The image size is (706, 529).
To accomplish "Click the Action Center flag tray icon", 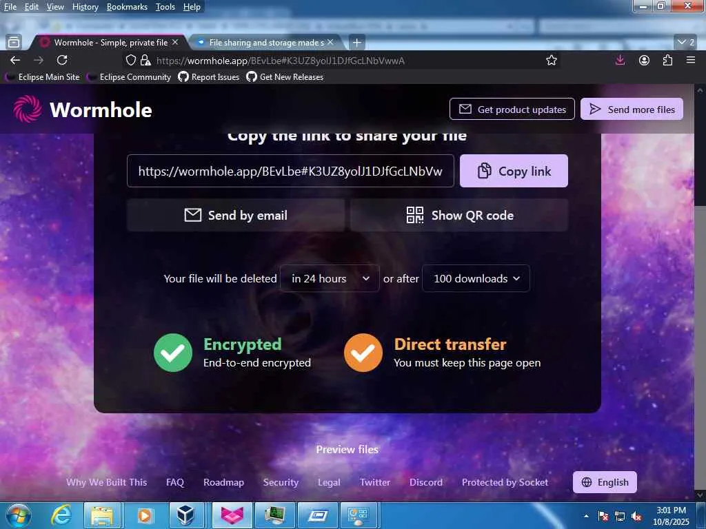I will click(603, 515).
